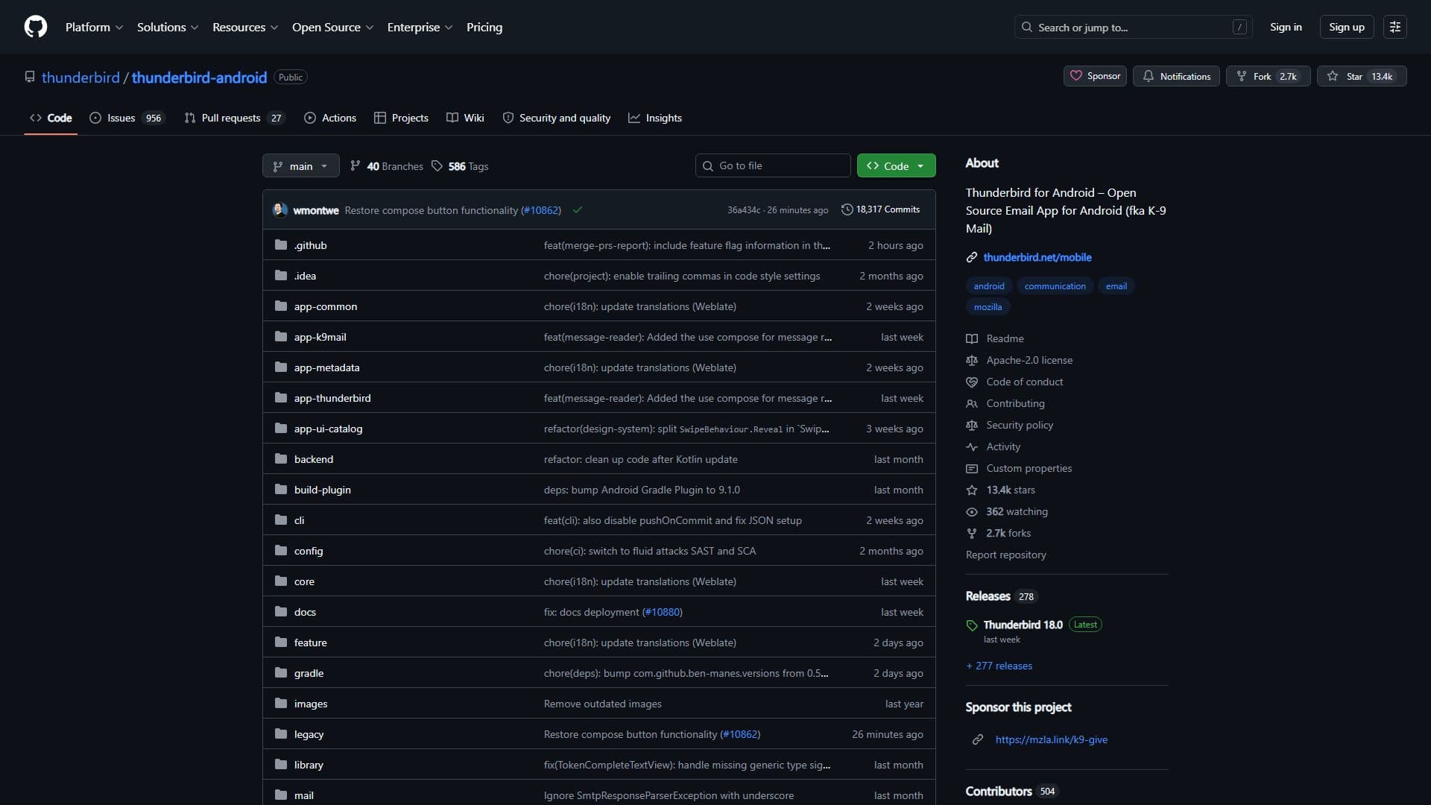Click the fork icon beside 2.7k forks
The width and height of the screenshot is (1431, 805).
(x=972, y=533)
